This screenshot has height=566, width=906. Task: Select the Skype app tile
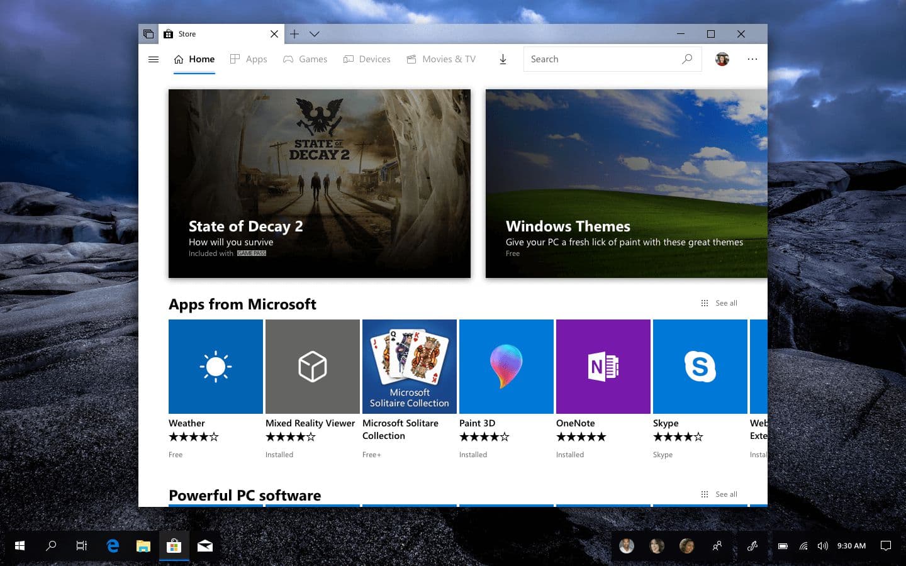coord(700,367)
